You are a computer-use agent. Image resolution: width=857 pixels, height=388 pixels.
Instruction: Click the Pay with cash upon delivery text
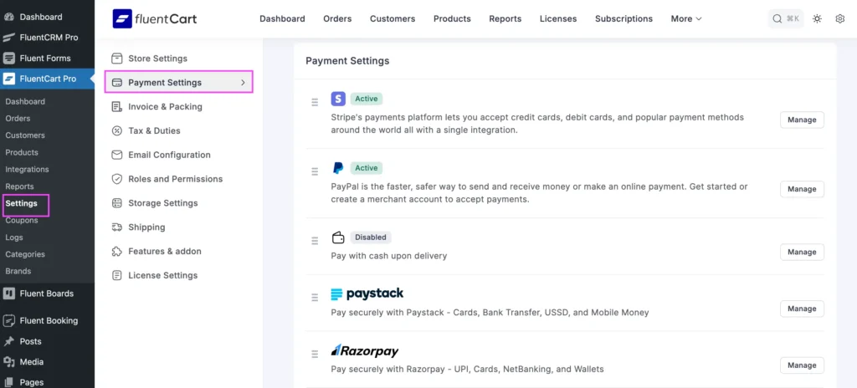(x=389, y=256)
